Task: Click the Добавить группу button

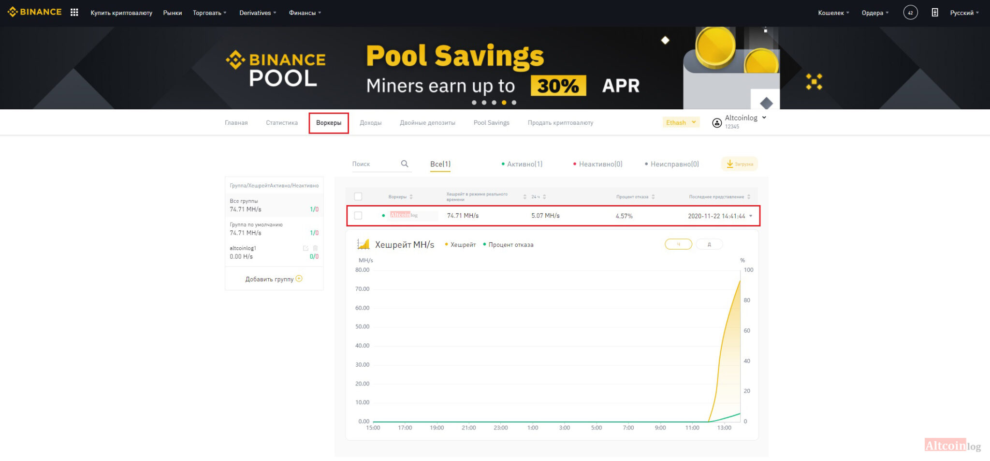Action: coord(273,279)
